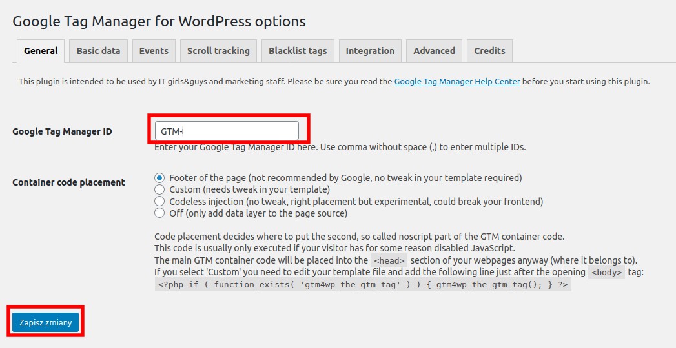Open the Google Tag Manager Help Center link
Viewport: 676px width, 348px height.
click(x=457, y=81)
